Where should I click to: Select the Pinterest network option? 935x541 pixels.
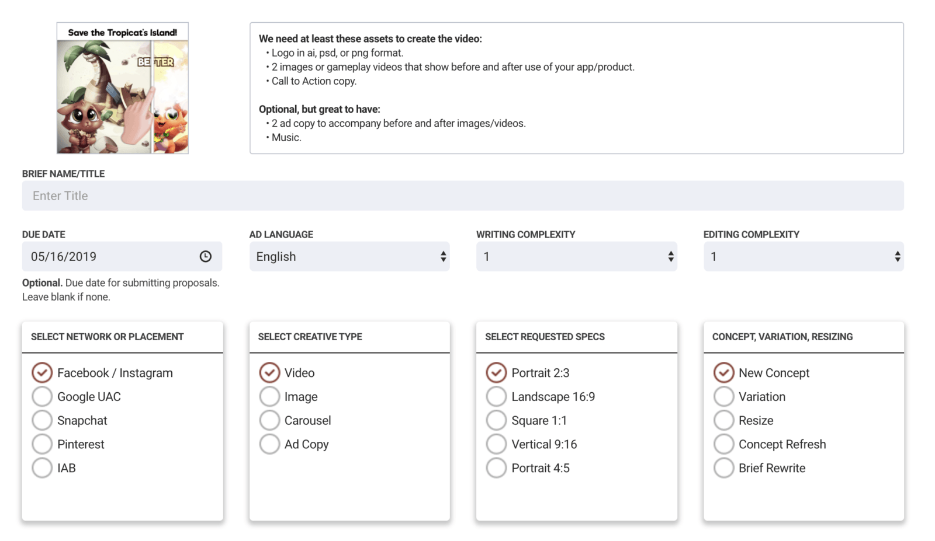[x=42, y=444]
